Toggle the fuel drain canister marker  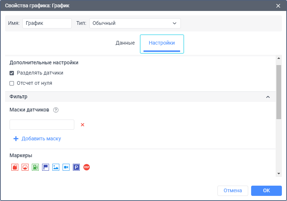15,167
